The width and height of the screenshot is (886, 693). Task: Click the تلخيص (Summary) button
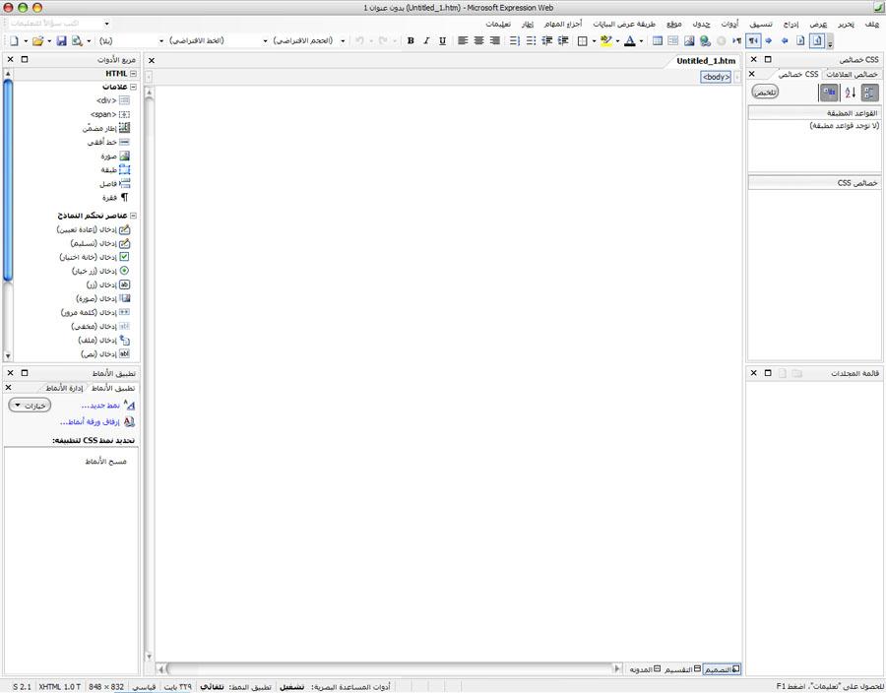[765, 92]
